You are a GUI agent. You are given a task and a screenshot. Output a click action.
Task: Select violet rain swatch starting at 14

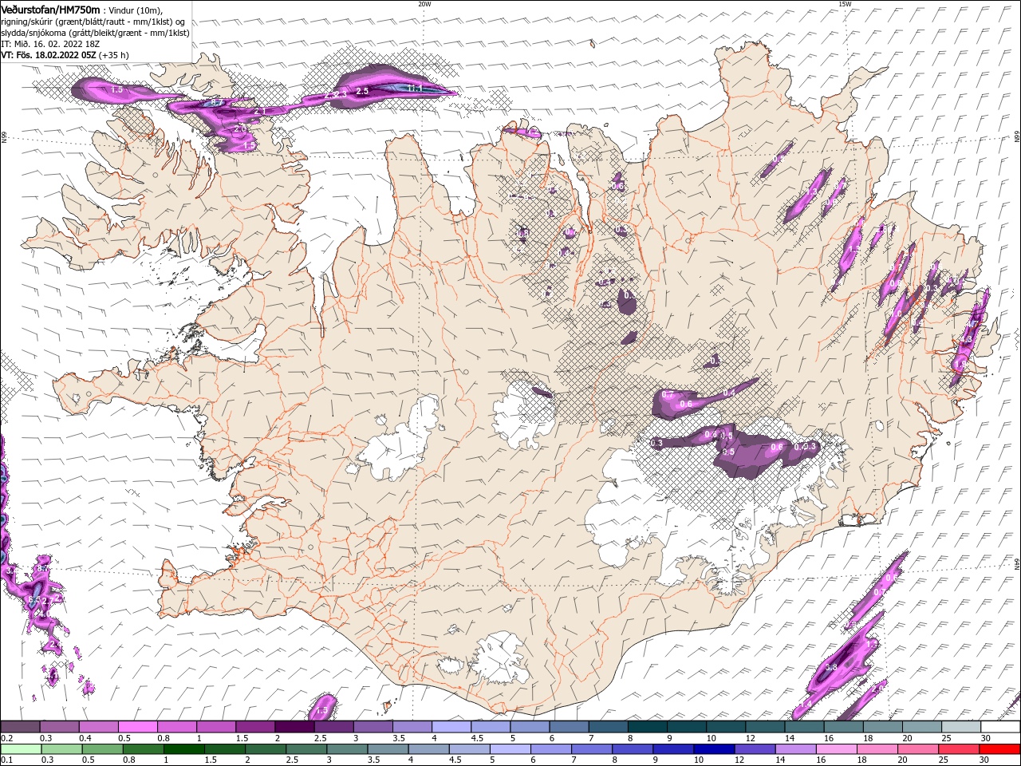pos(794,749)
